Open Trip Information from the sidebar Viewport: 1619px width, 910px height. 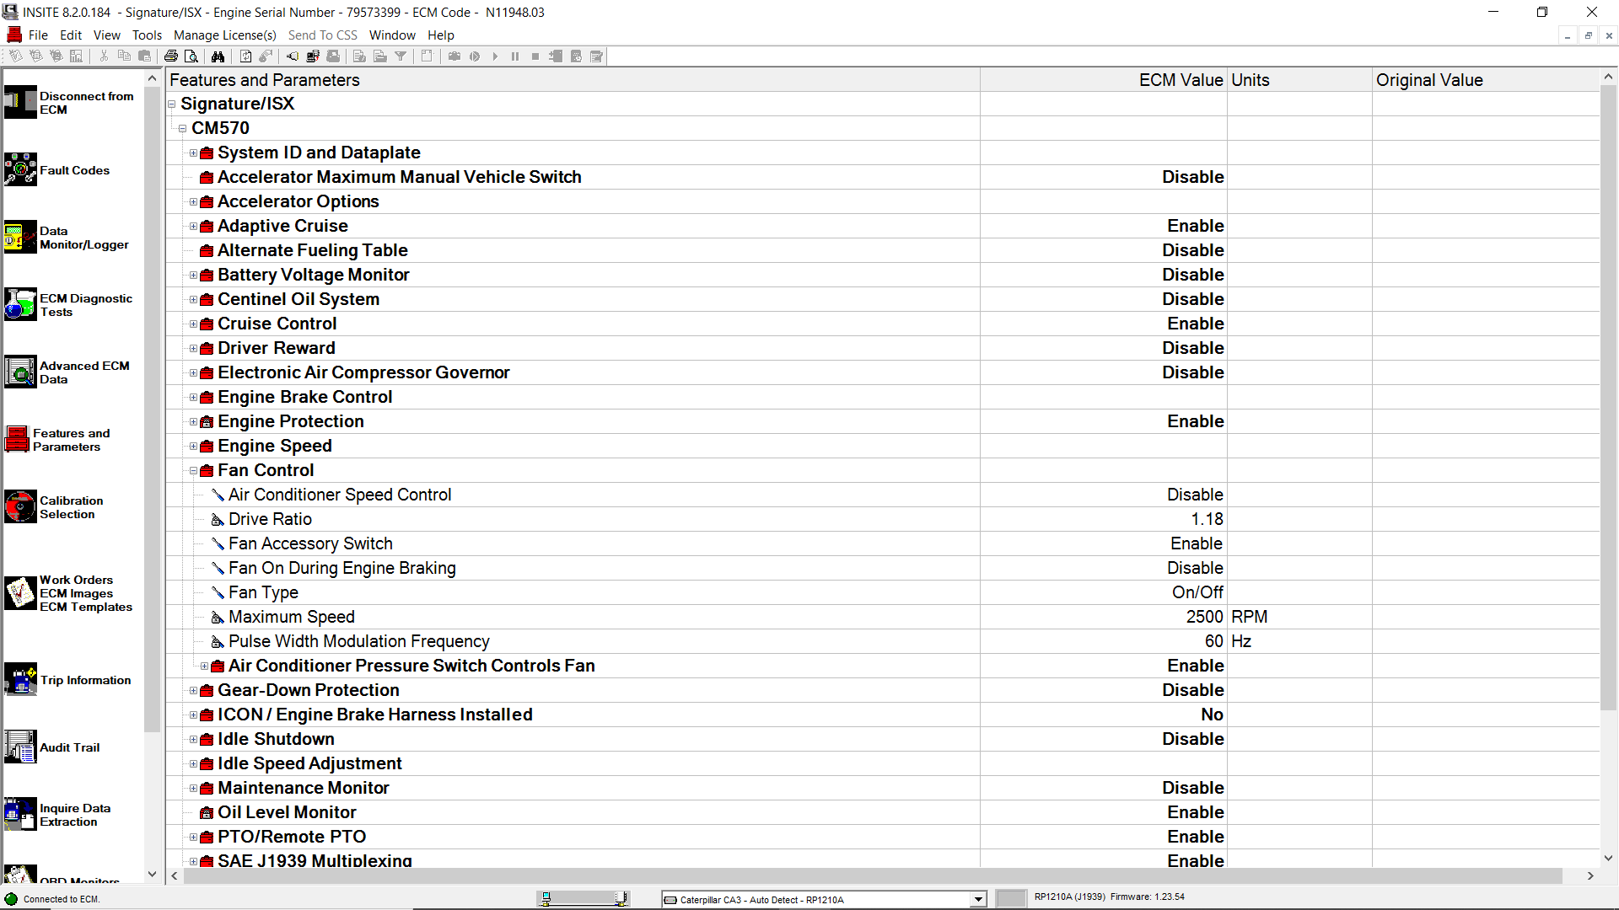20,680
